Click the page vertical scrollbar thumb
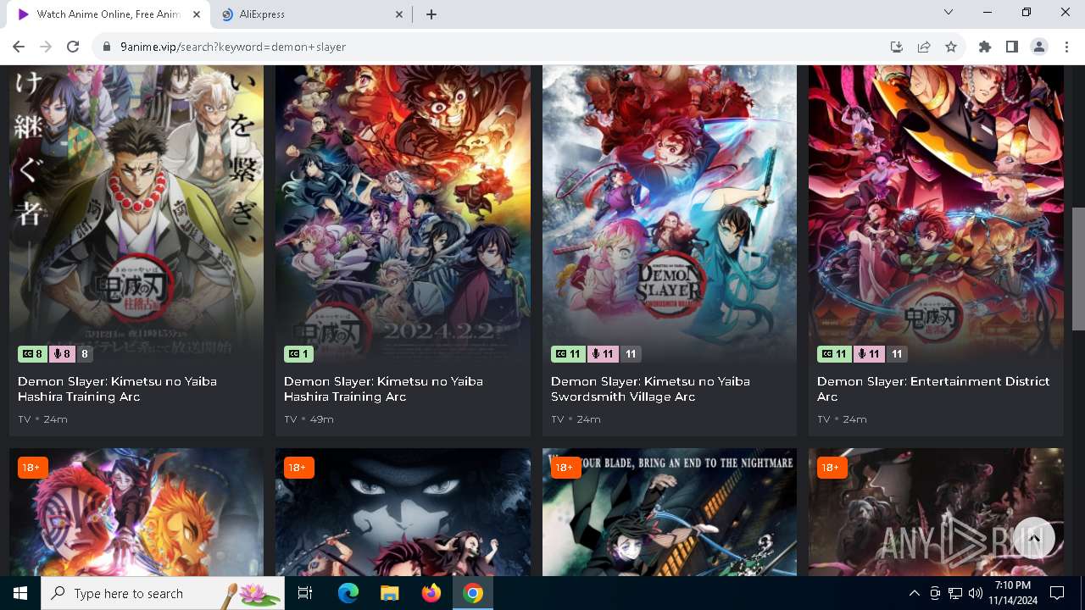The width and height of the screenshot is (1085, 610). [x=1078, y=269]
